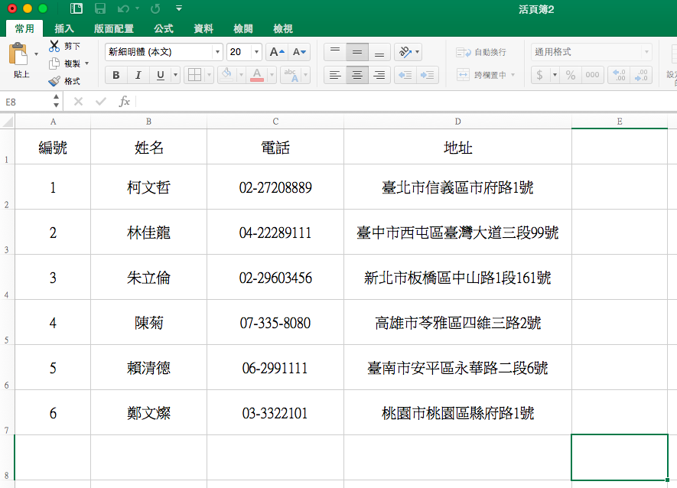Viewport: 677px width, 488px height.
Task: Click the Paste clipboard icon
Action: click(x=18, y=55)
